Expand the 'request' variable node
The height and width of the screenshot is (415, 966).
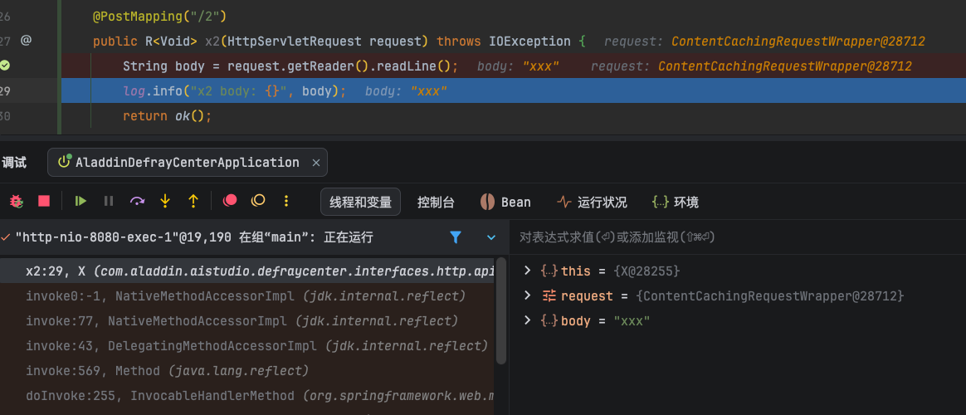click(527, 295)
